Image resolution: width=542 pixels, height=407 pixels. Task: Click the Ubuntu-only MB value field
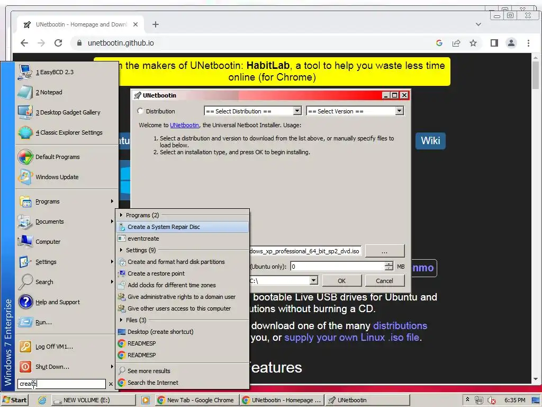click(337, 266)
